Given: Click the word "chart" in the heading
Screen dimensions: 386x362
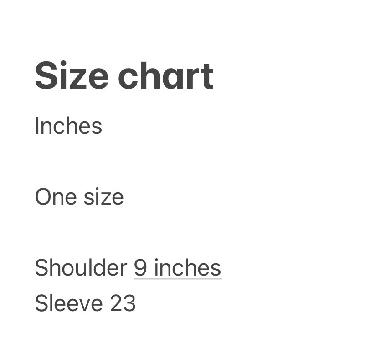Looking at the screenshot, I should 165,75.
